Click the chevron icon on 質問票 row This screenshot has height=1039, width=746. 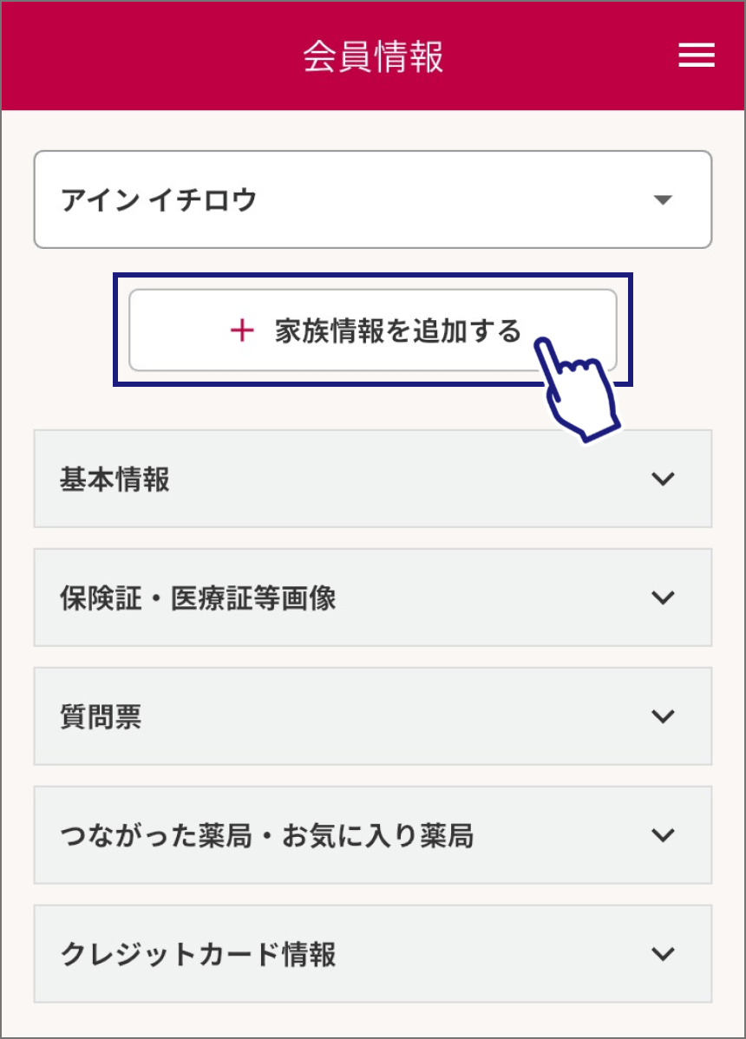coord(663,716)
